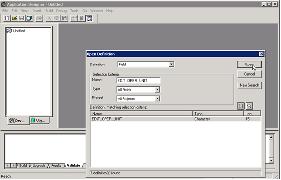Click the Application Designer title bar icon
This screenshot has width=281, height=180.
[x=3, y=4]
